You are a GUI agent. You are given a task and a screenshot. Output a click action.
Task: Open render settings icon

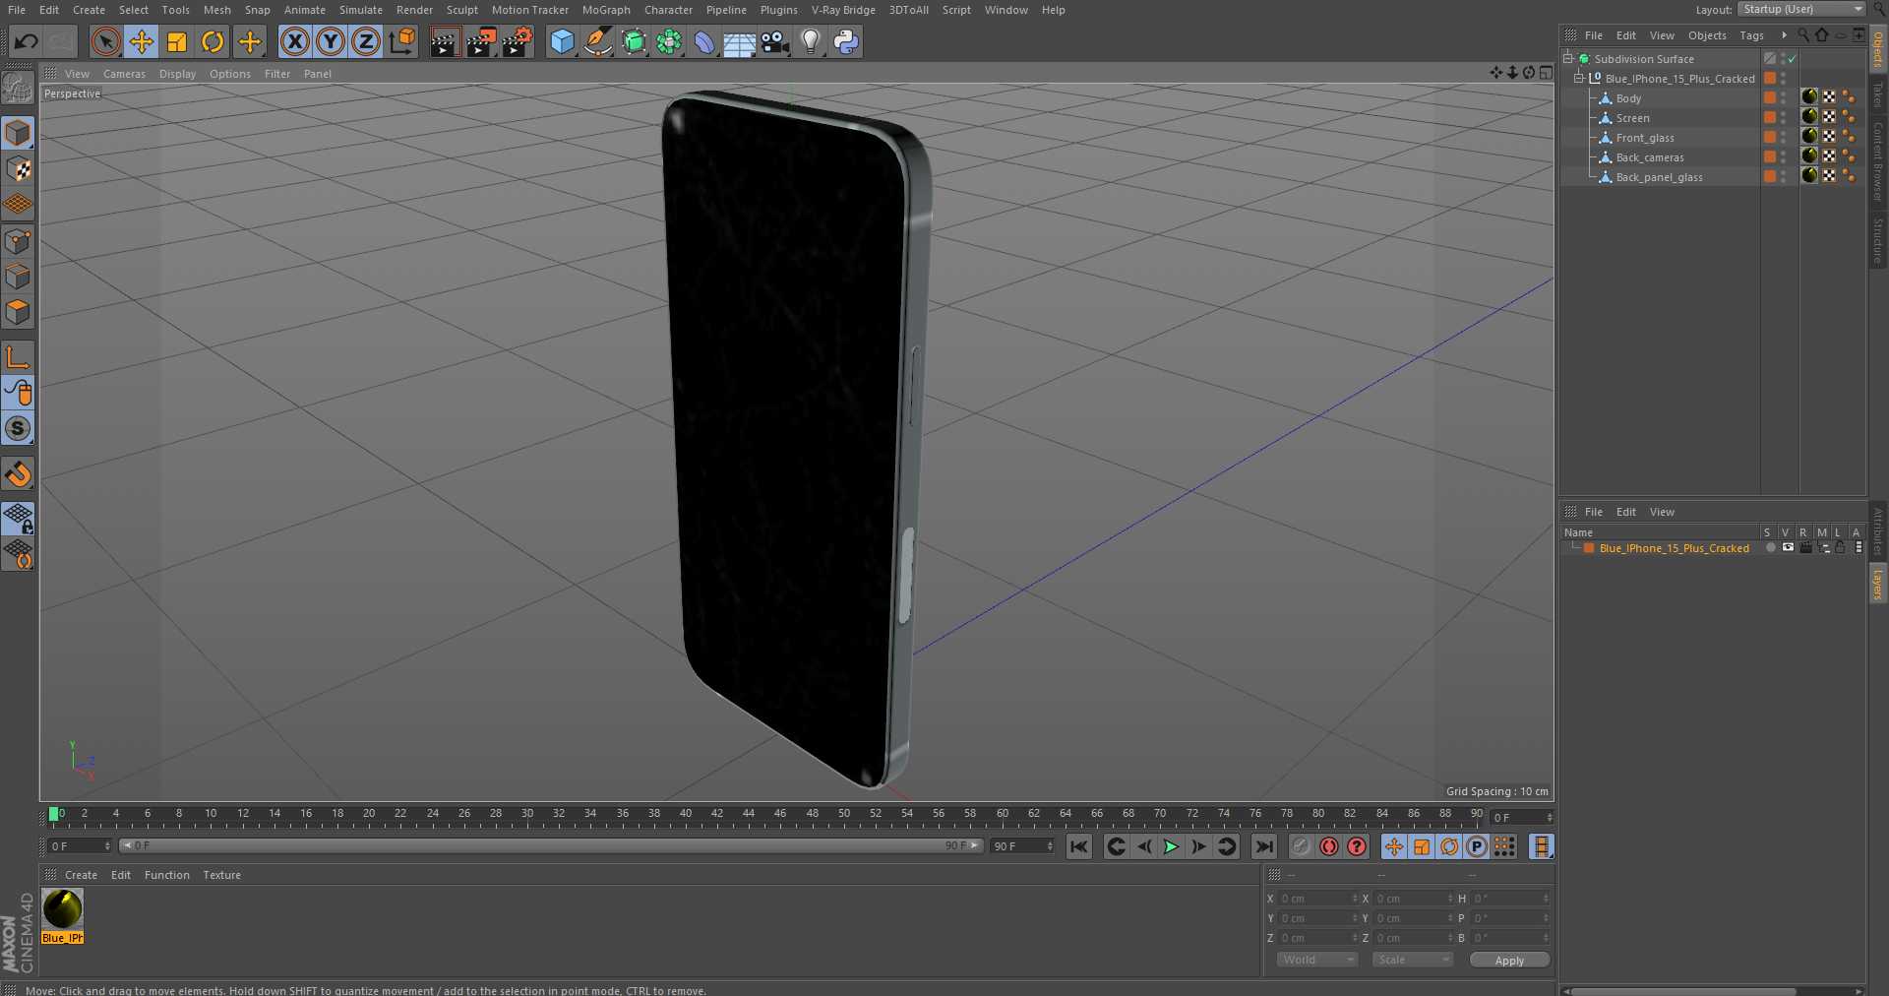tap(518, 41)
